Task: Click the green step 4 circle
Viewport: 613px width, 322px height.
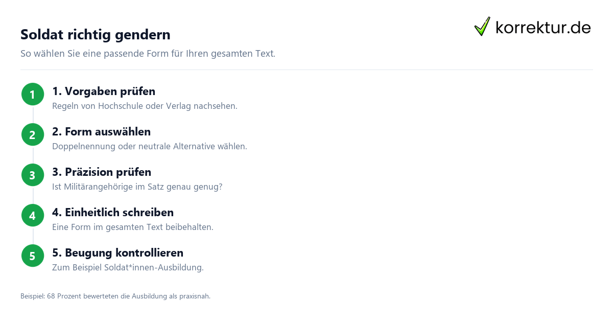Action: pyautogui.click(x=33, y=215)
